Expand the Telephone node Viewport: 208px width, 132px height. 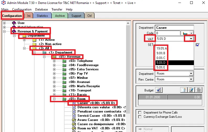click(x=54, y=61)
